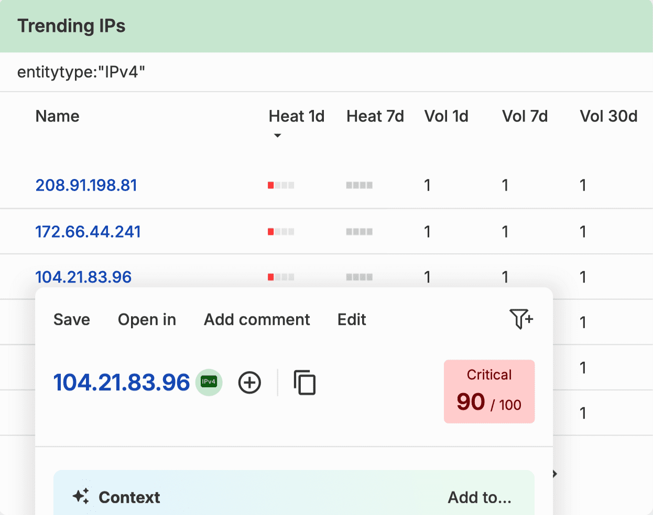Click the Heat 1d indicator for 172.66.44.241
The image size is (653, 515).
281,231
